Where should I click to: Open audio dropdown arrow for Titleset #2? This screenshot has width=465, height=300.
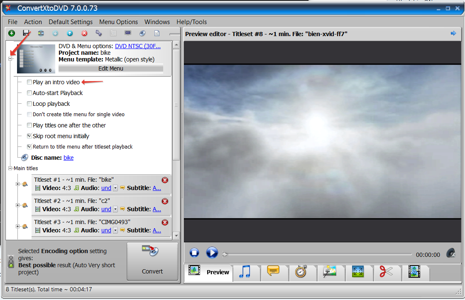pyautogui.click(x=115, y=209)
